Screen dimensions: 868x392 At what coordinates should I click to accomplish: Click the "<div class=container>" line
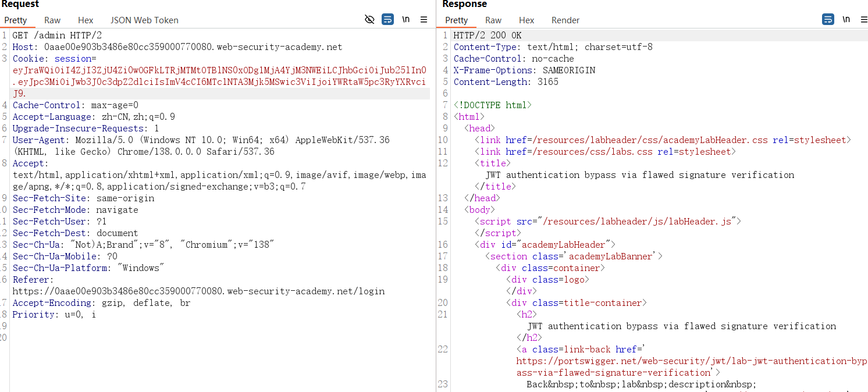coord(550,268)
